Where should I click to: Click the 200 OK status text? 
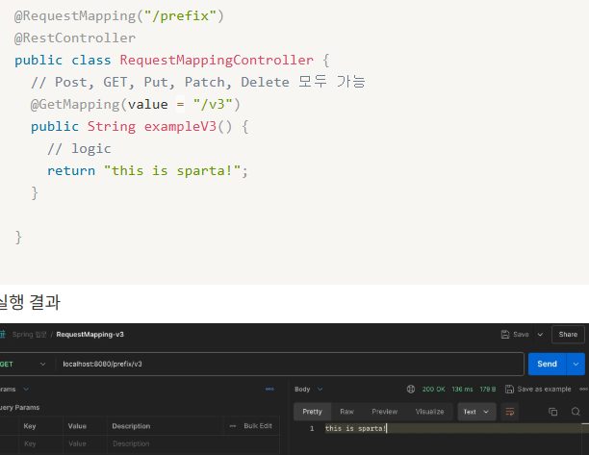tap(433, 389)
